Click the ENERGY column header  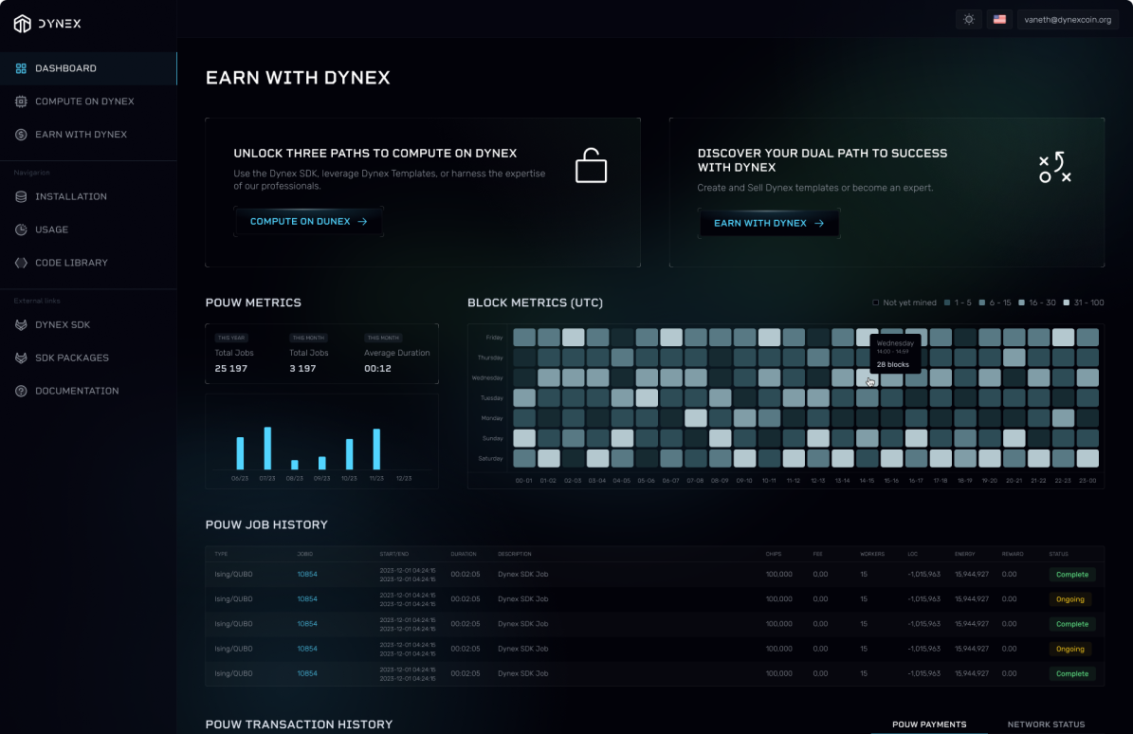[964, 554]
